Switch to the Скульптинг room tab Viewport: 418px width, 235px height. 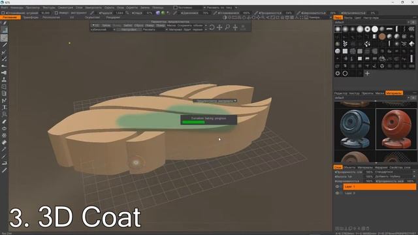(x=92, y=18)
